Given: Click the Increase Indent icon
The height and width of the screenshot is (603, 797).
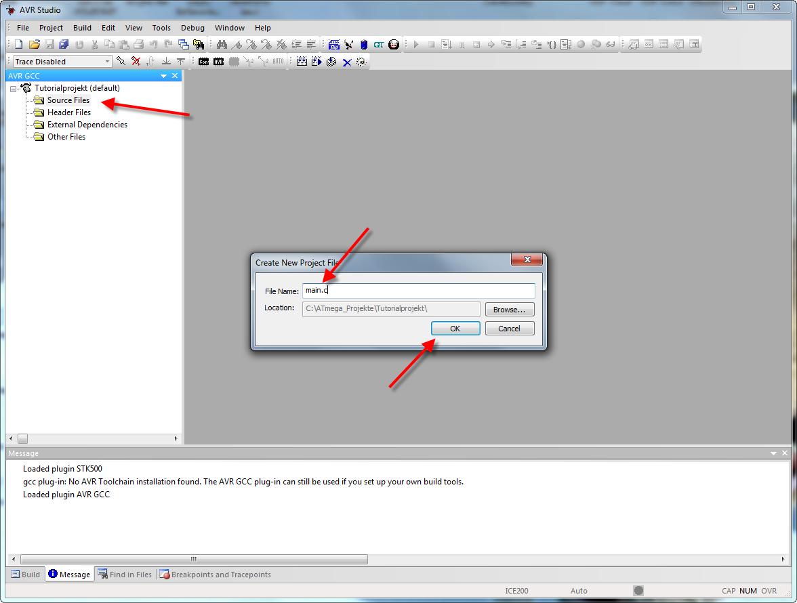Looking at the screenshot, I should (296, 45).
